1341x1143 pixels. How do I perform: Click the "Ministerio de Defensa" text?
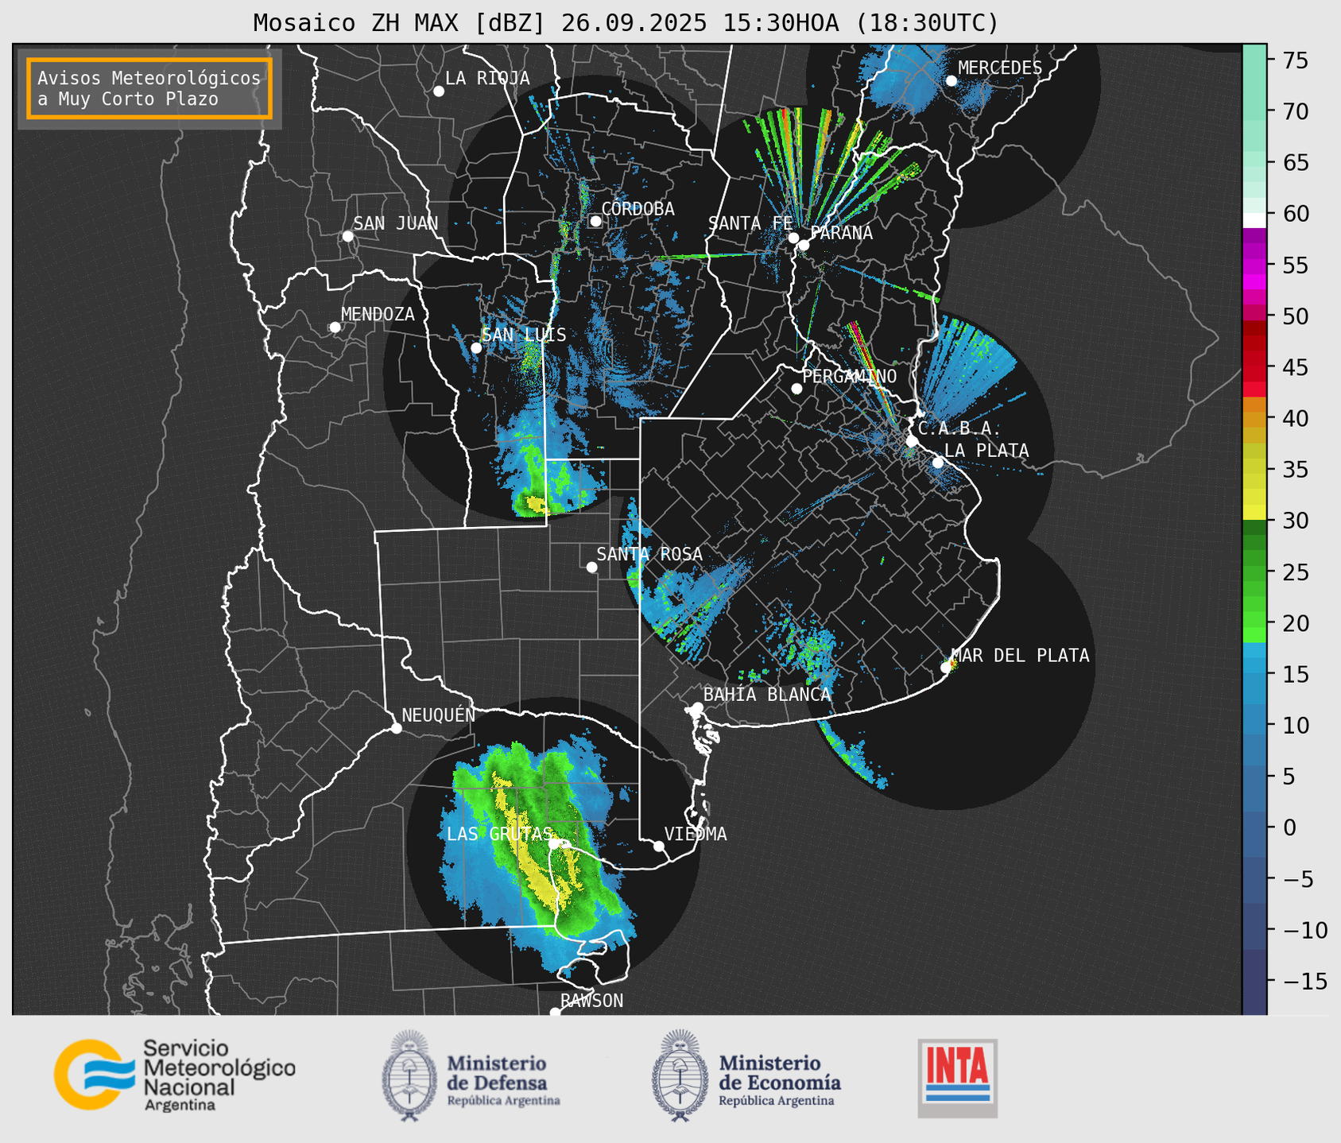pos(497,1073)
